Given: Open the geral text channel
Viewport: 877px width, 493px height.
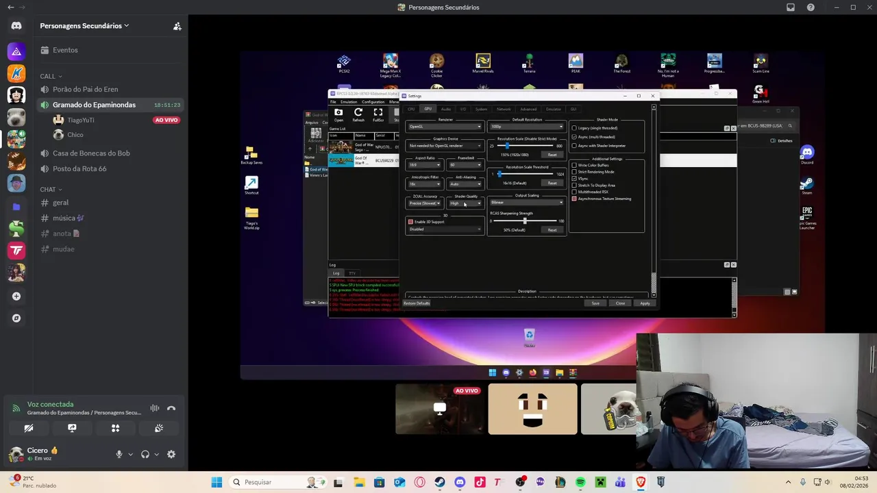Looking at the screenshot, I should pyautogui.click(x=110, y=203).
